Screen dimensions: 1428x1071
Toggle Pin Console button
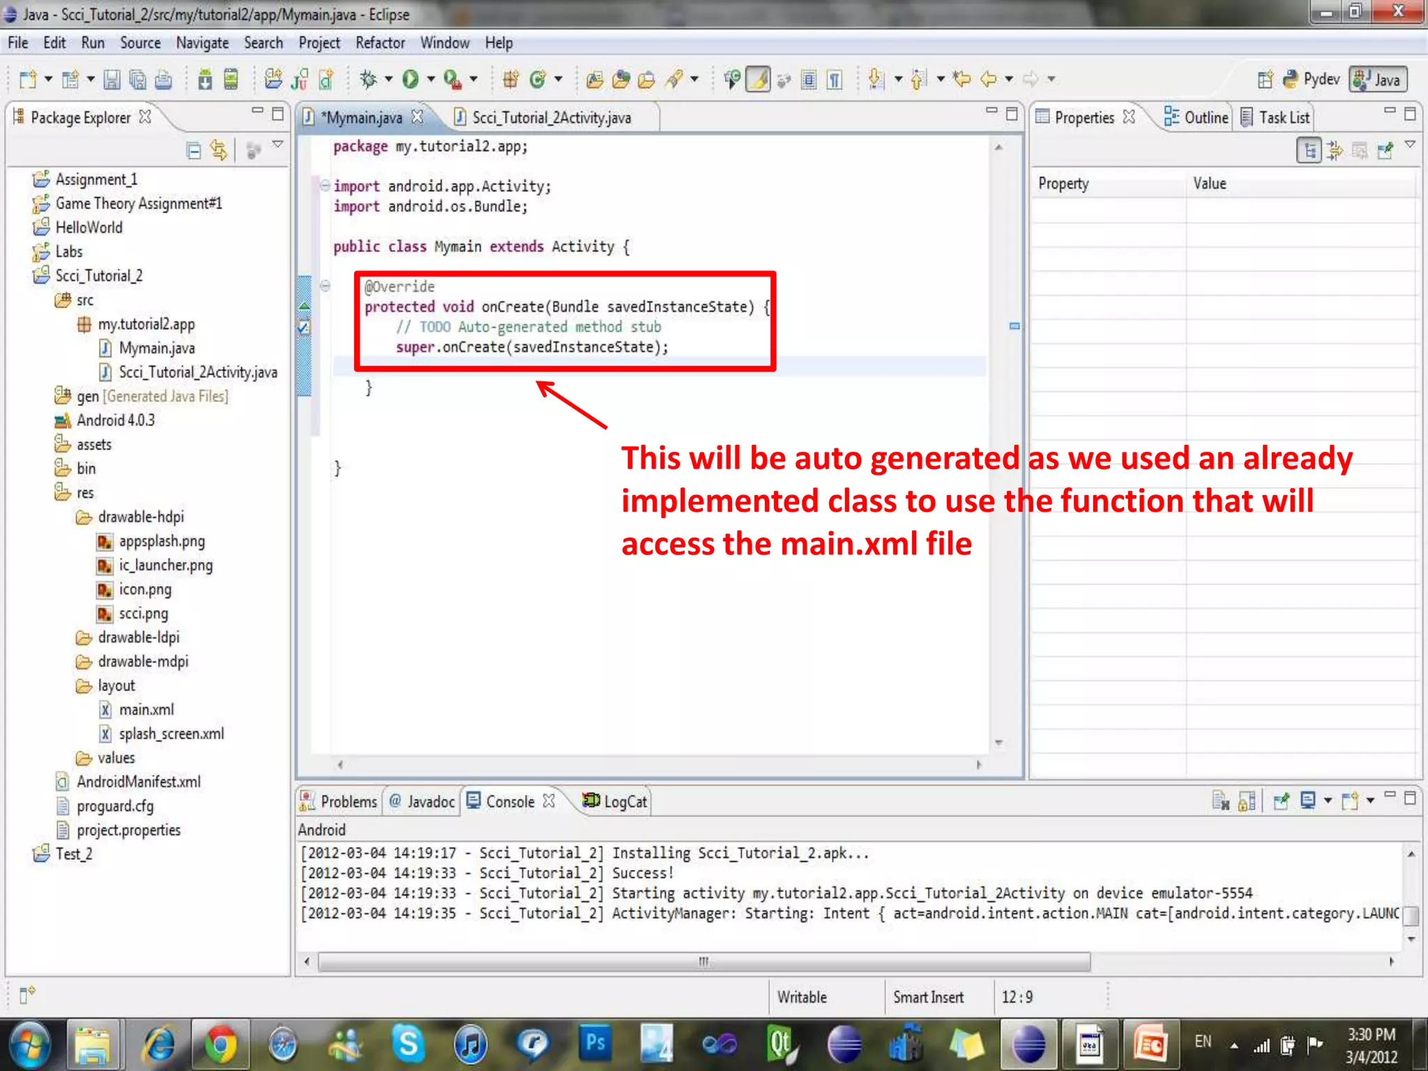tap(1281, 801)
